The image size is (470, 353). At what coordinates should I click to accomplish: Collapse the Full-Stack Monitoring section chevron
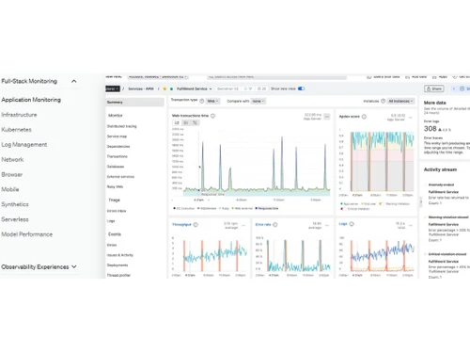(74, 81)
